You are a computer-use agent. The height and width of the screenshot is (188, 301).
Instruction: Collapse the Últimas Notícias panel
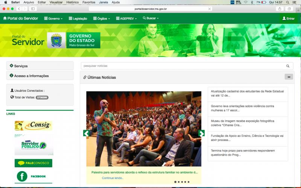pos(289,77)
